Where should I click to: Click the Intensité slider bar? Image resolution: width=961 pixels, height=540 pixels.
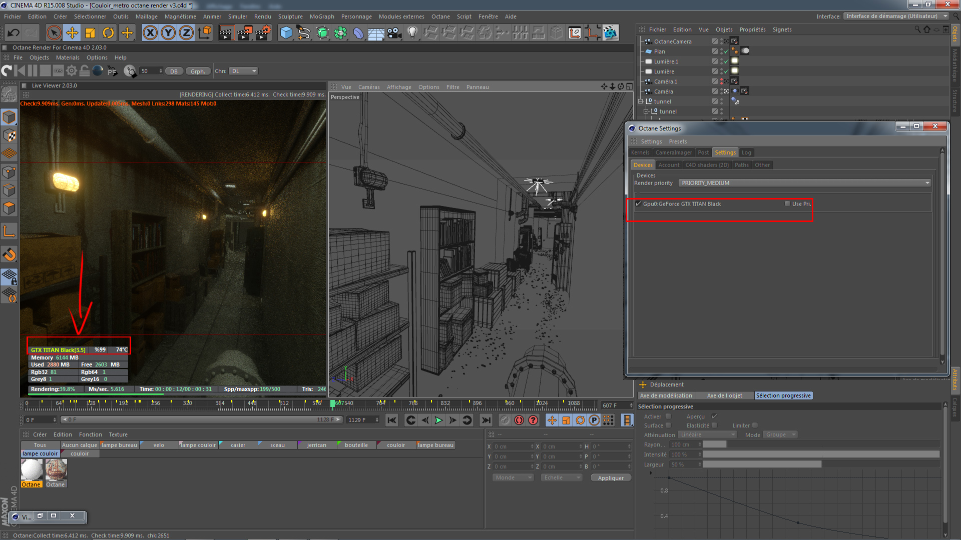(x=821, y=454)
